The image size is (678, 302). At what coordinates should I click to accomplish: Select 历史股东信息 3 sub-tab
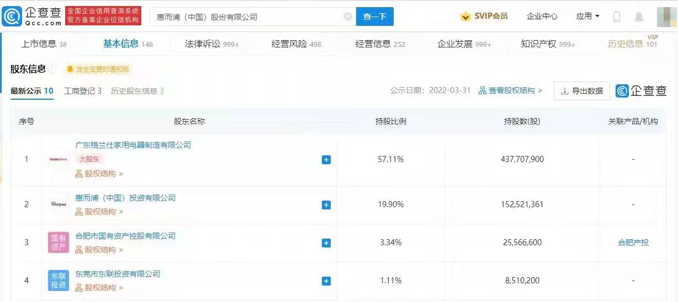point(137,91)
